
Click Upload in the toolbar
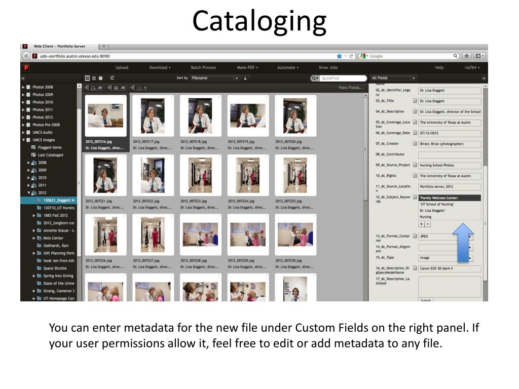122,67
